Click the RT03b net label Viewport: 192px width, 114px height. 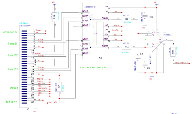coord(41,67)
